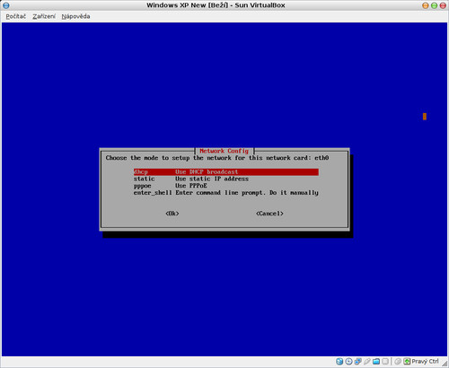449x368 pixels.
Task: Select the enter_shell command line option
Action: coord(226,193)
